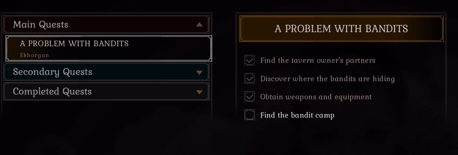Toggle checkbox for Discover where bandits are hiding
This screenshot has width=458, height=155.
click(249, 78)
